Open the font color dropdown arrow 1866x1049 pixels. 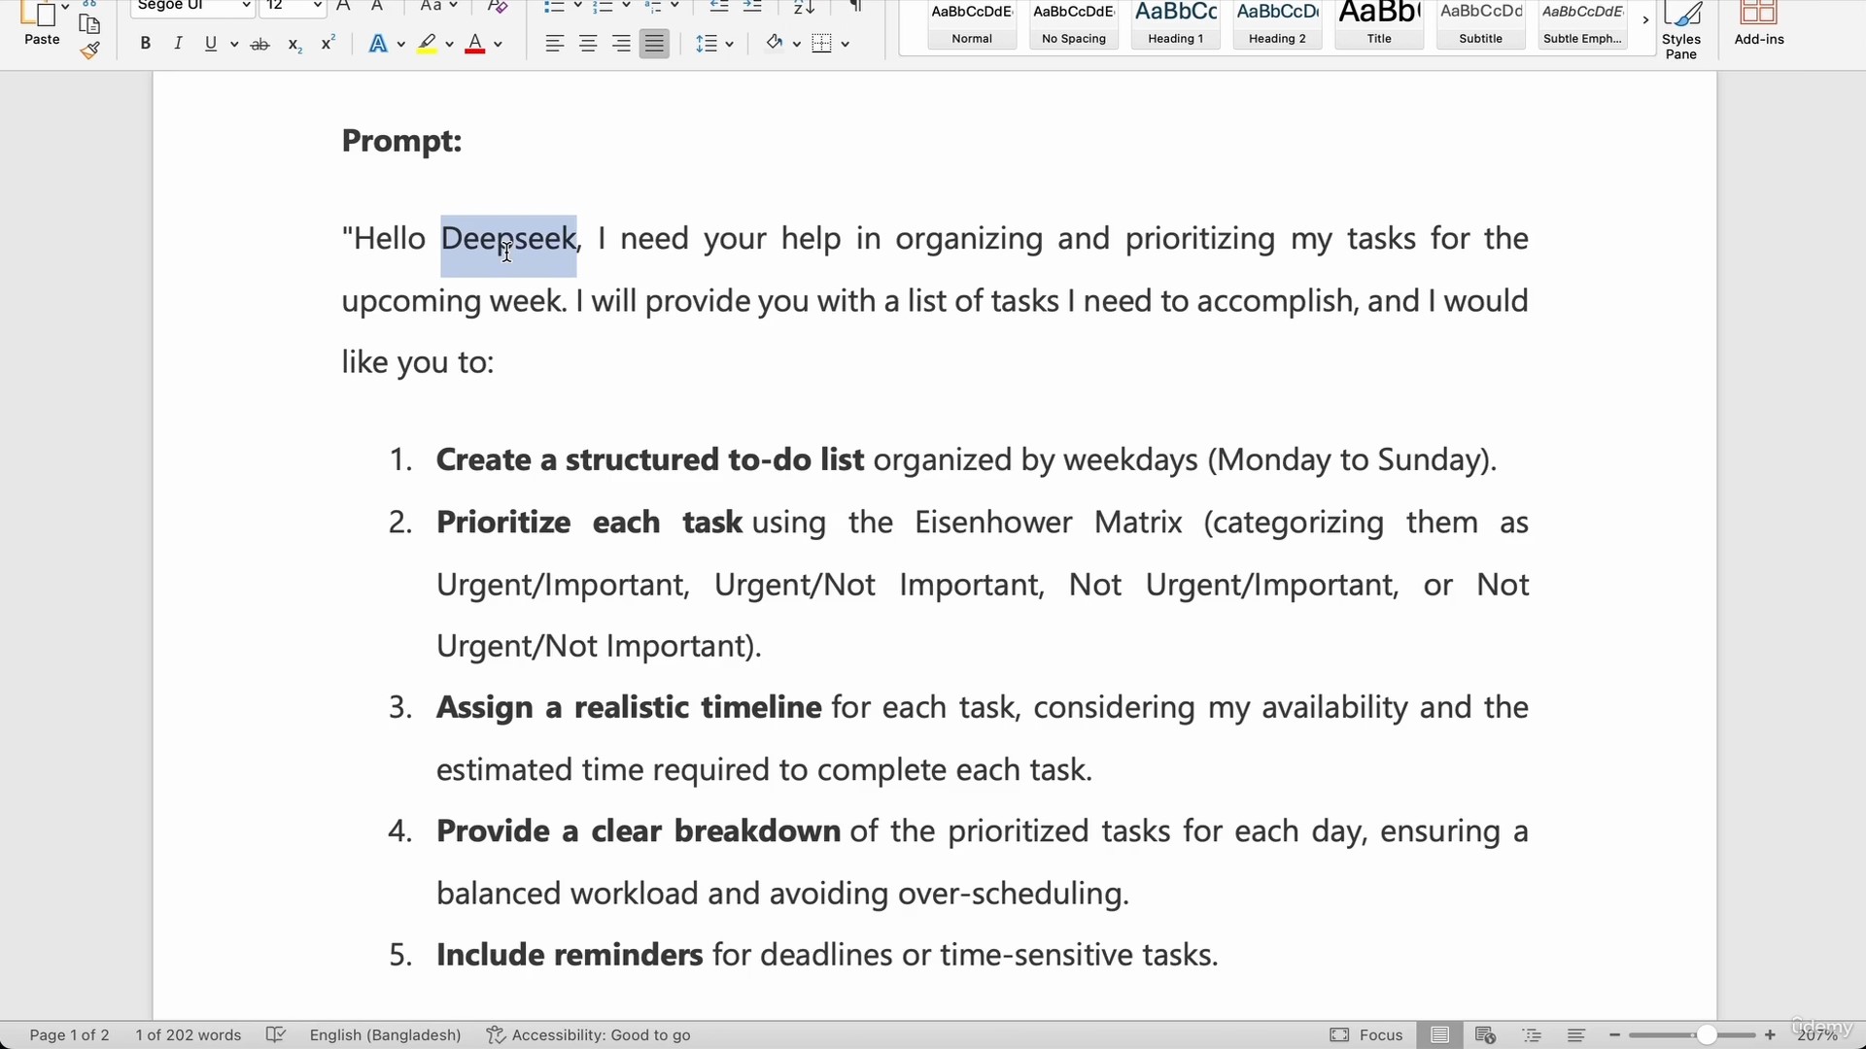point(498,44)
